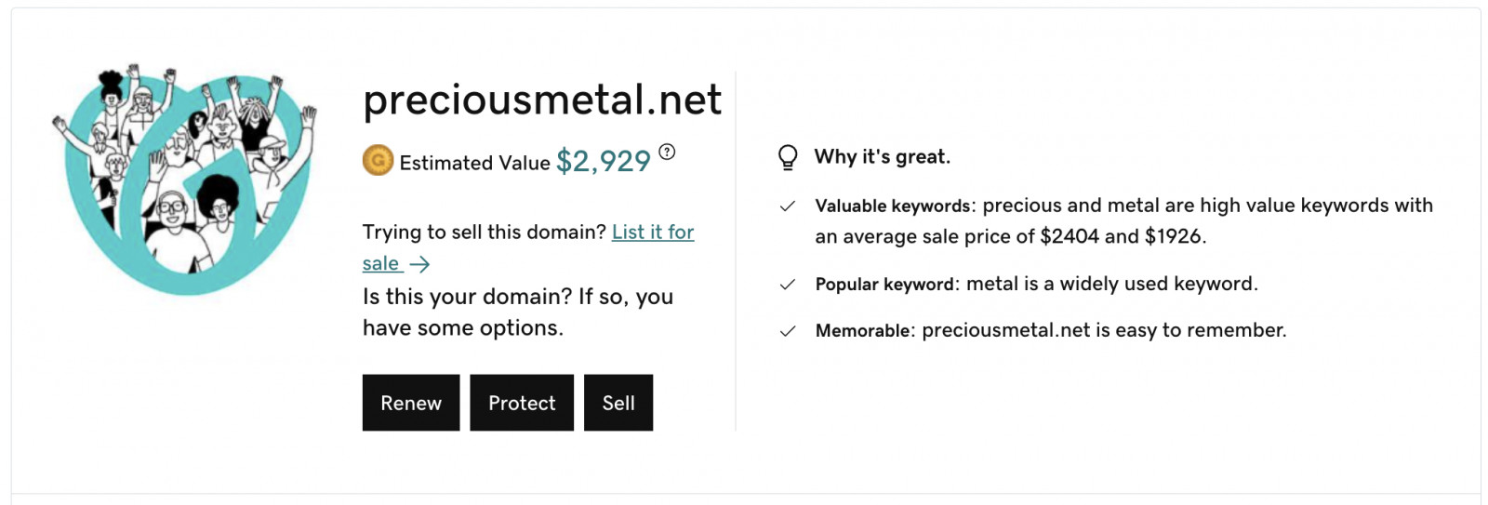Click the checkmark next to Popular keyword
The width and height of the screenshot is (1488, 505).
pos(788,285)
